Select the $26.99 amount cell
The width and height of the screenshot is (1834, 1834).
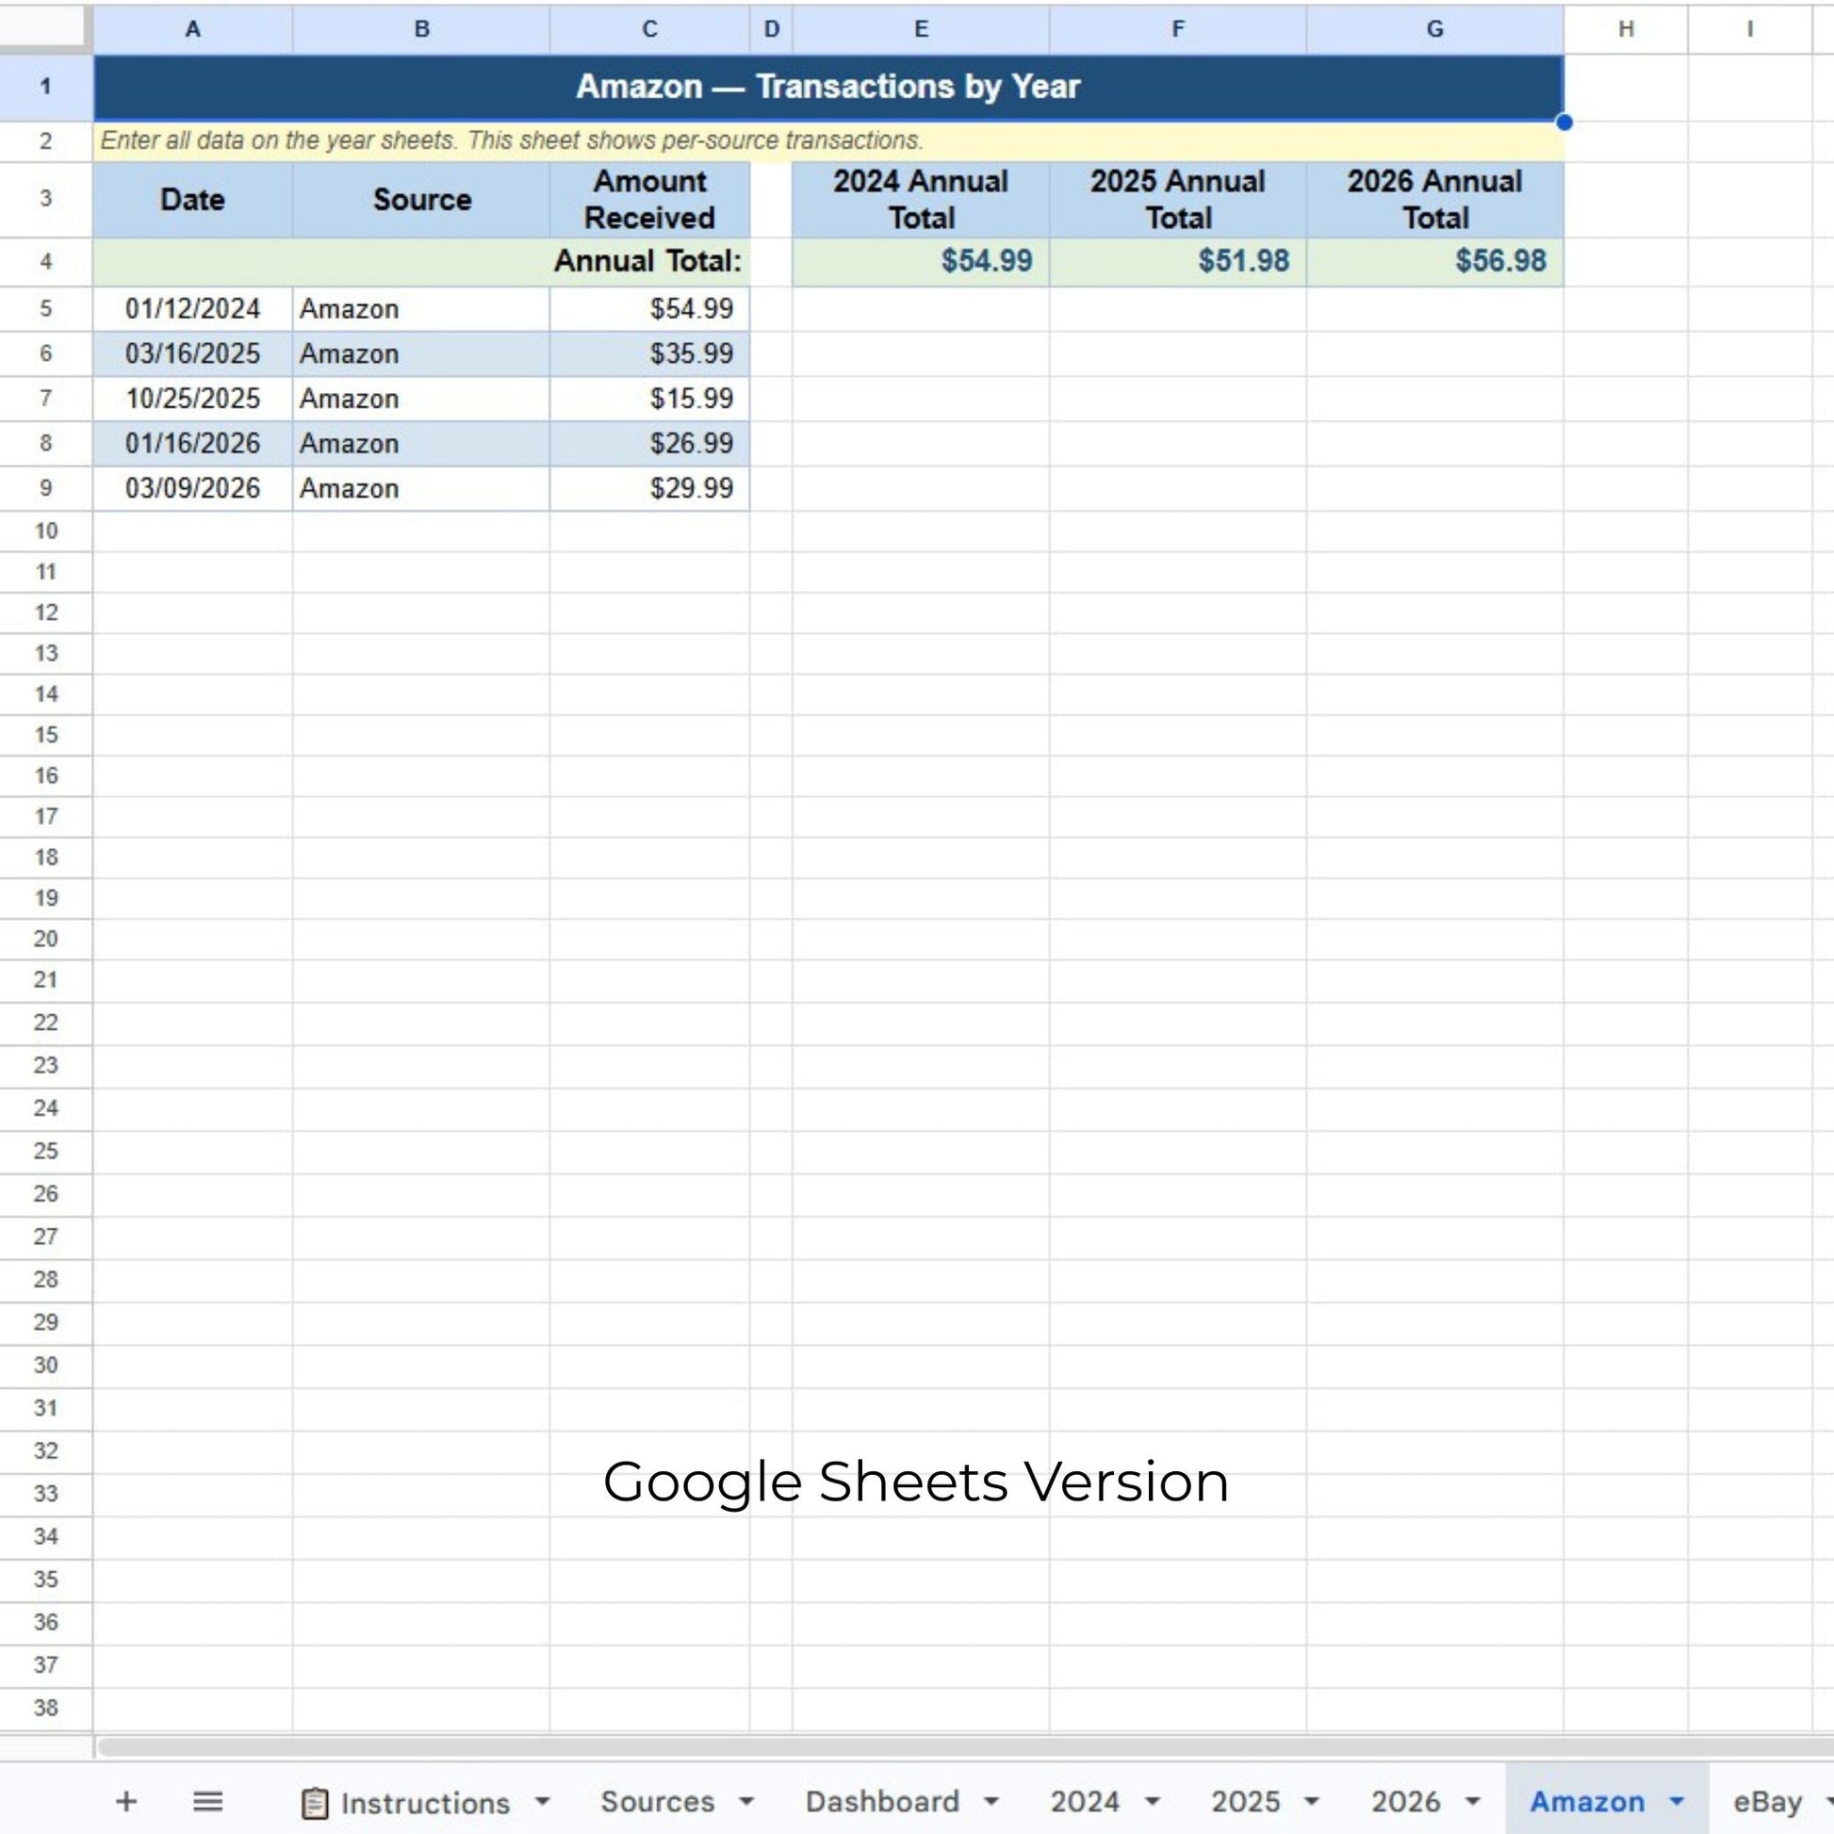[x=649, y=443]
